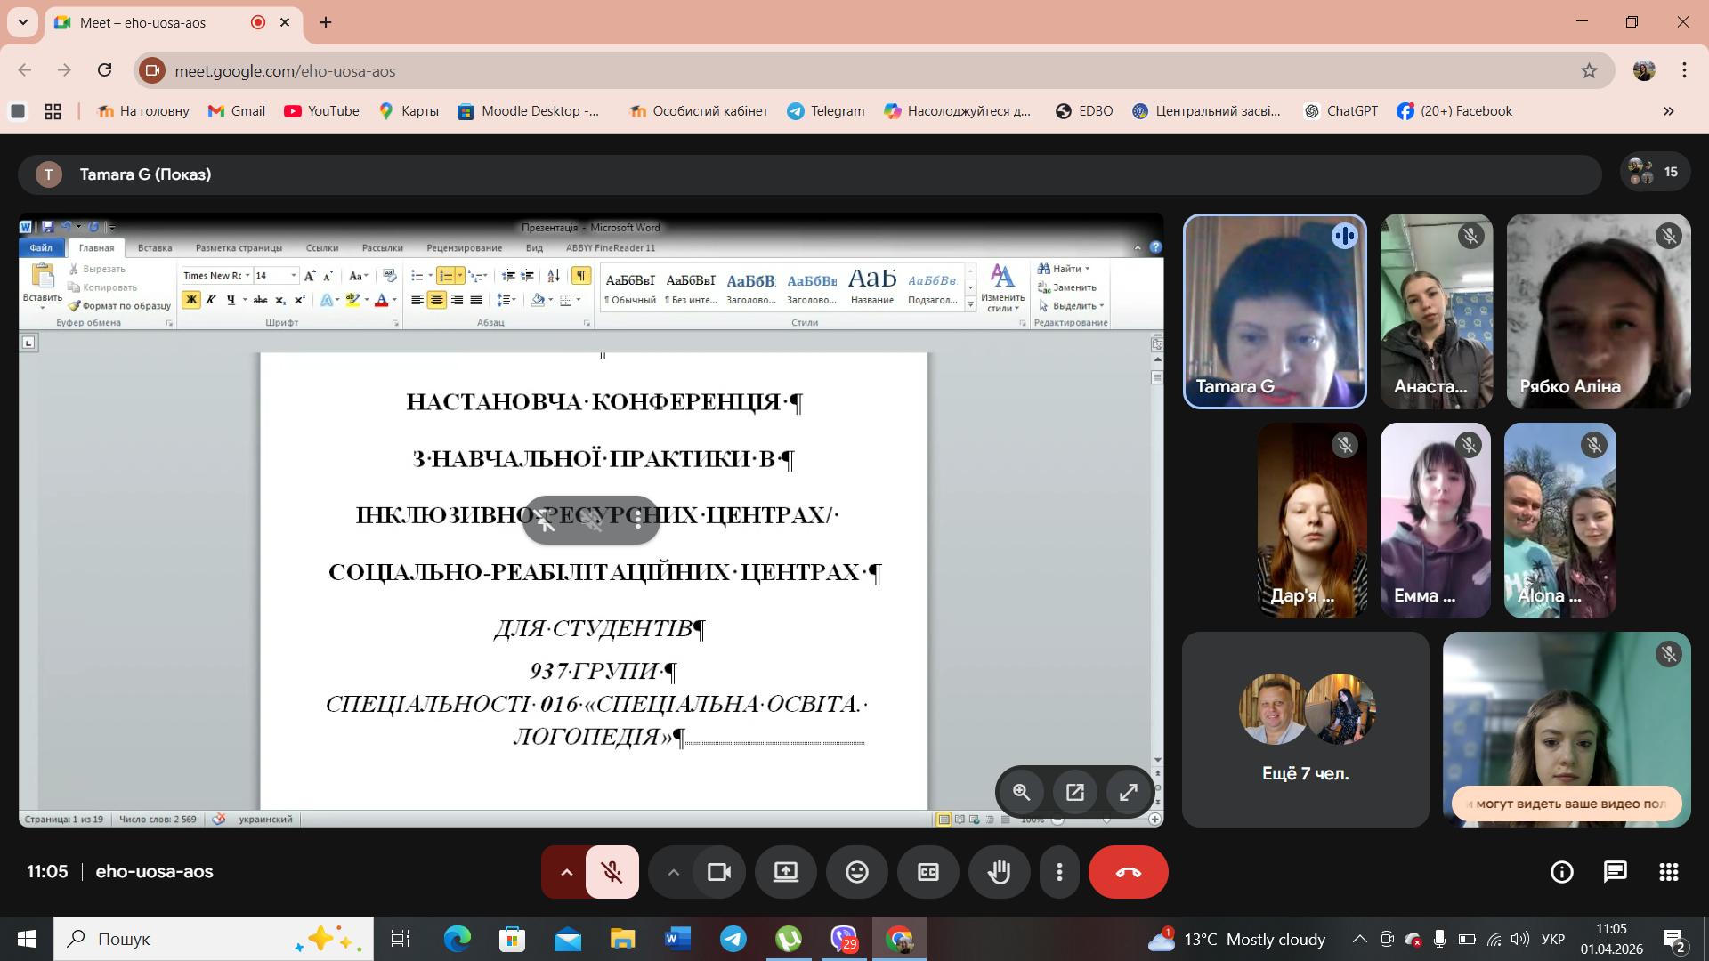Expand presentation to full screen
This screenshot has width=1709, height=961.
(x=1128, y=792)
